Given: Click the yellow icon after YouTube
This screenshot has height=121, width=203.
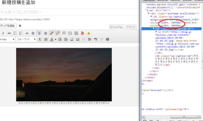Looking at the screenshot, I should [x=89, y=33].
